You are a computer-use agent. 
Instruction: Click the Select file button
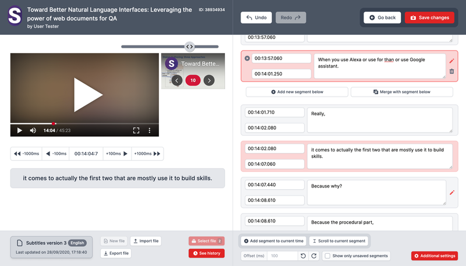click(x=207, y=241)
